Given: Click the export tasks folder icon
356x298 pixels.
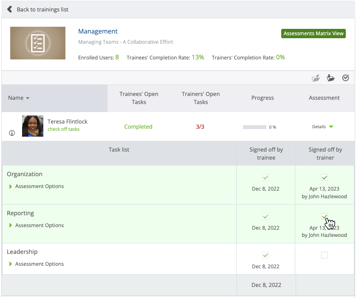Looking at the screenshot, I should pyautogui.click(x=316, y=78).
